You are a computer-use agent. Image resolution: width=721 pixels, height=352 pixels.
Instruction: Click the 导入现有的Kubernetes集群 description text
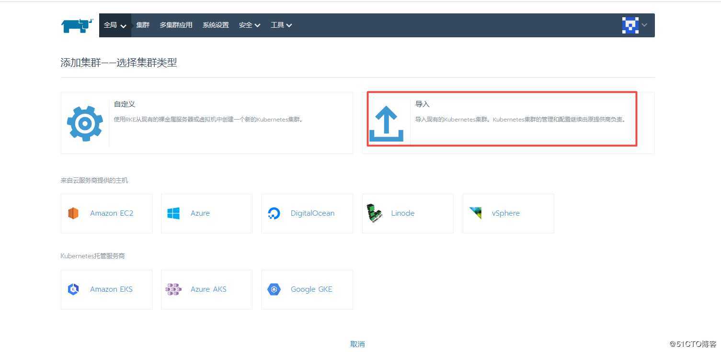(520, 120)
